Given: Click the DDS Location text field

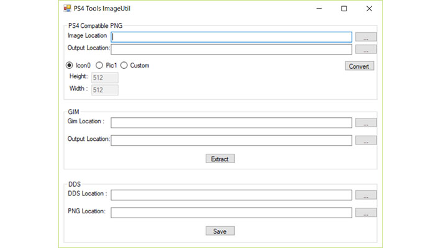Looking at the screenshot, I should (x=231, y=195).
